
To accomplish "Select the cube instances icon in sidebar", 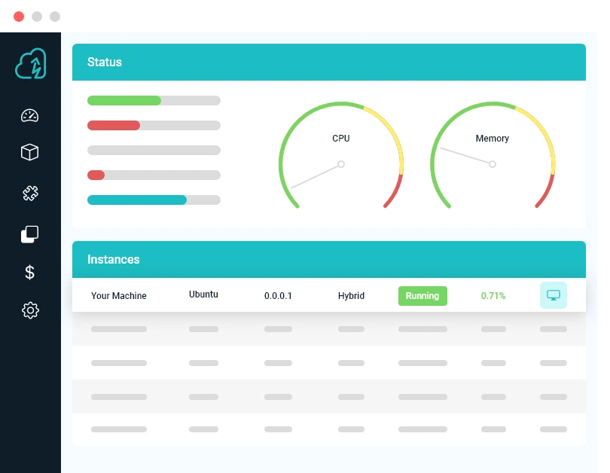I will coord(30,151).
